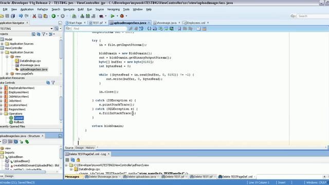Click the log panel stop square icon
Image resolution: width=329 pixels, height=185 pixels.
point(67,160)
